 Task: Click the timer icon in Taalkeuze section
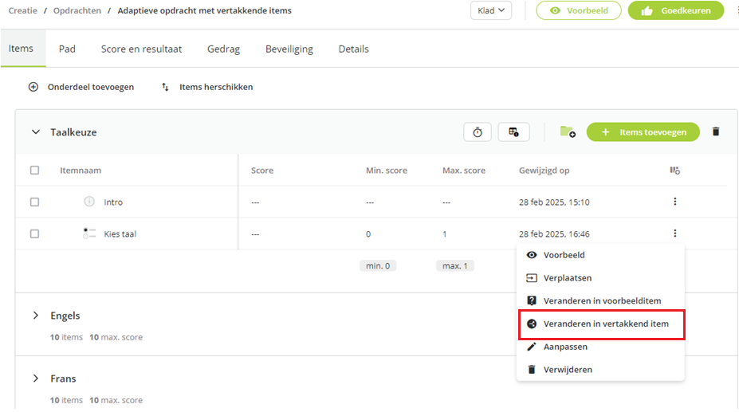[x=478, y=132]
